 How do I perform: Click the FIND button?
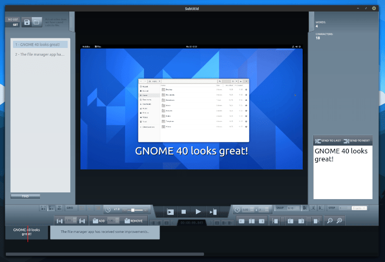coord(25,196)
